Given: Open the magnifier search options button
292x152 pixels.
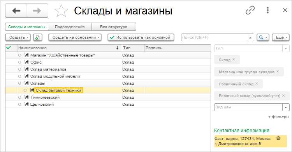Looking at the screenshot, I should point(263,37).
